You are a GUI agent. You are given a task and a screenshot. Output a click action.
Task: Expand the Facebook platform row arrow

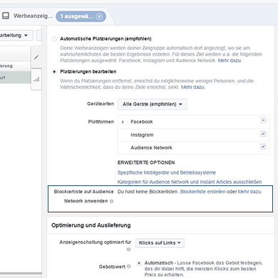(x=123, y=122)
